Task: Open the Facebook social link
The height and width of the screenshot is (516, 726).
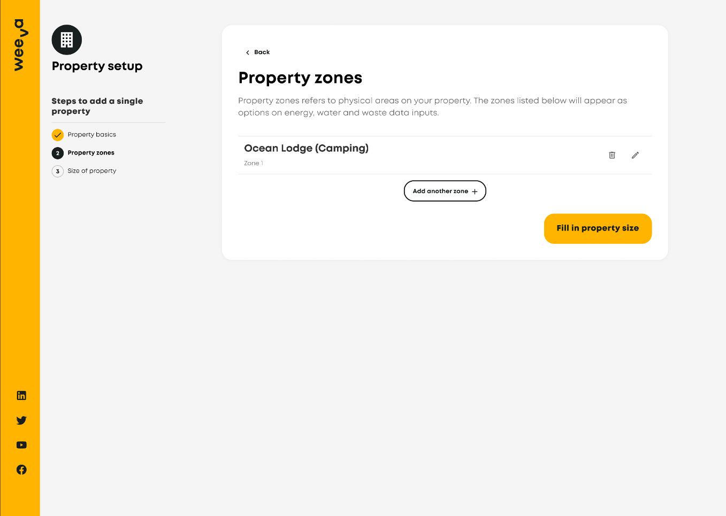Action: pos(21,469)
